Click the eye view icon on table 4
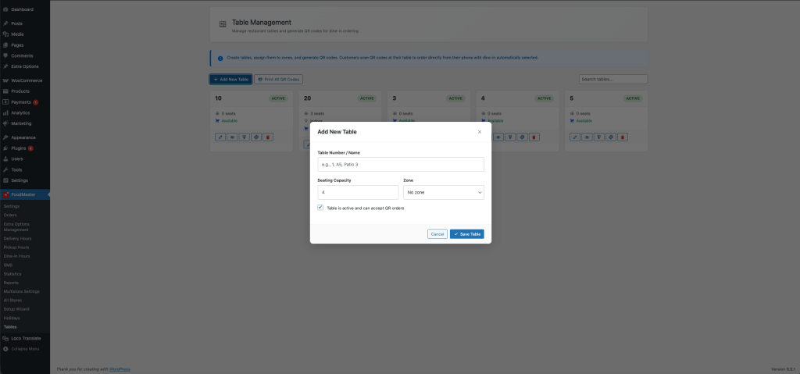This screenshot has width=800, height=374. [498, 137]
